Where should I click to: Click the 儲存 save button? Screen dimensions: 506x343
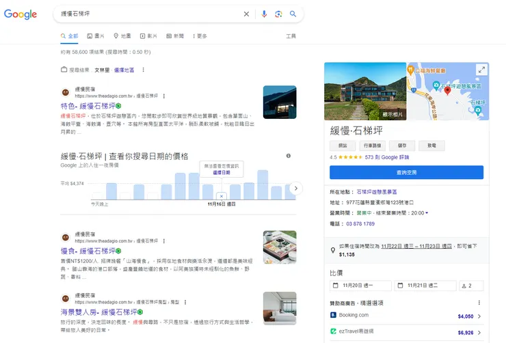(402, 146)
